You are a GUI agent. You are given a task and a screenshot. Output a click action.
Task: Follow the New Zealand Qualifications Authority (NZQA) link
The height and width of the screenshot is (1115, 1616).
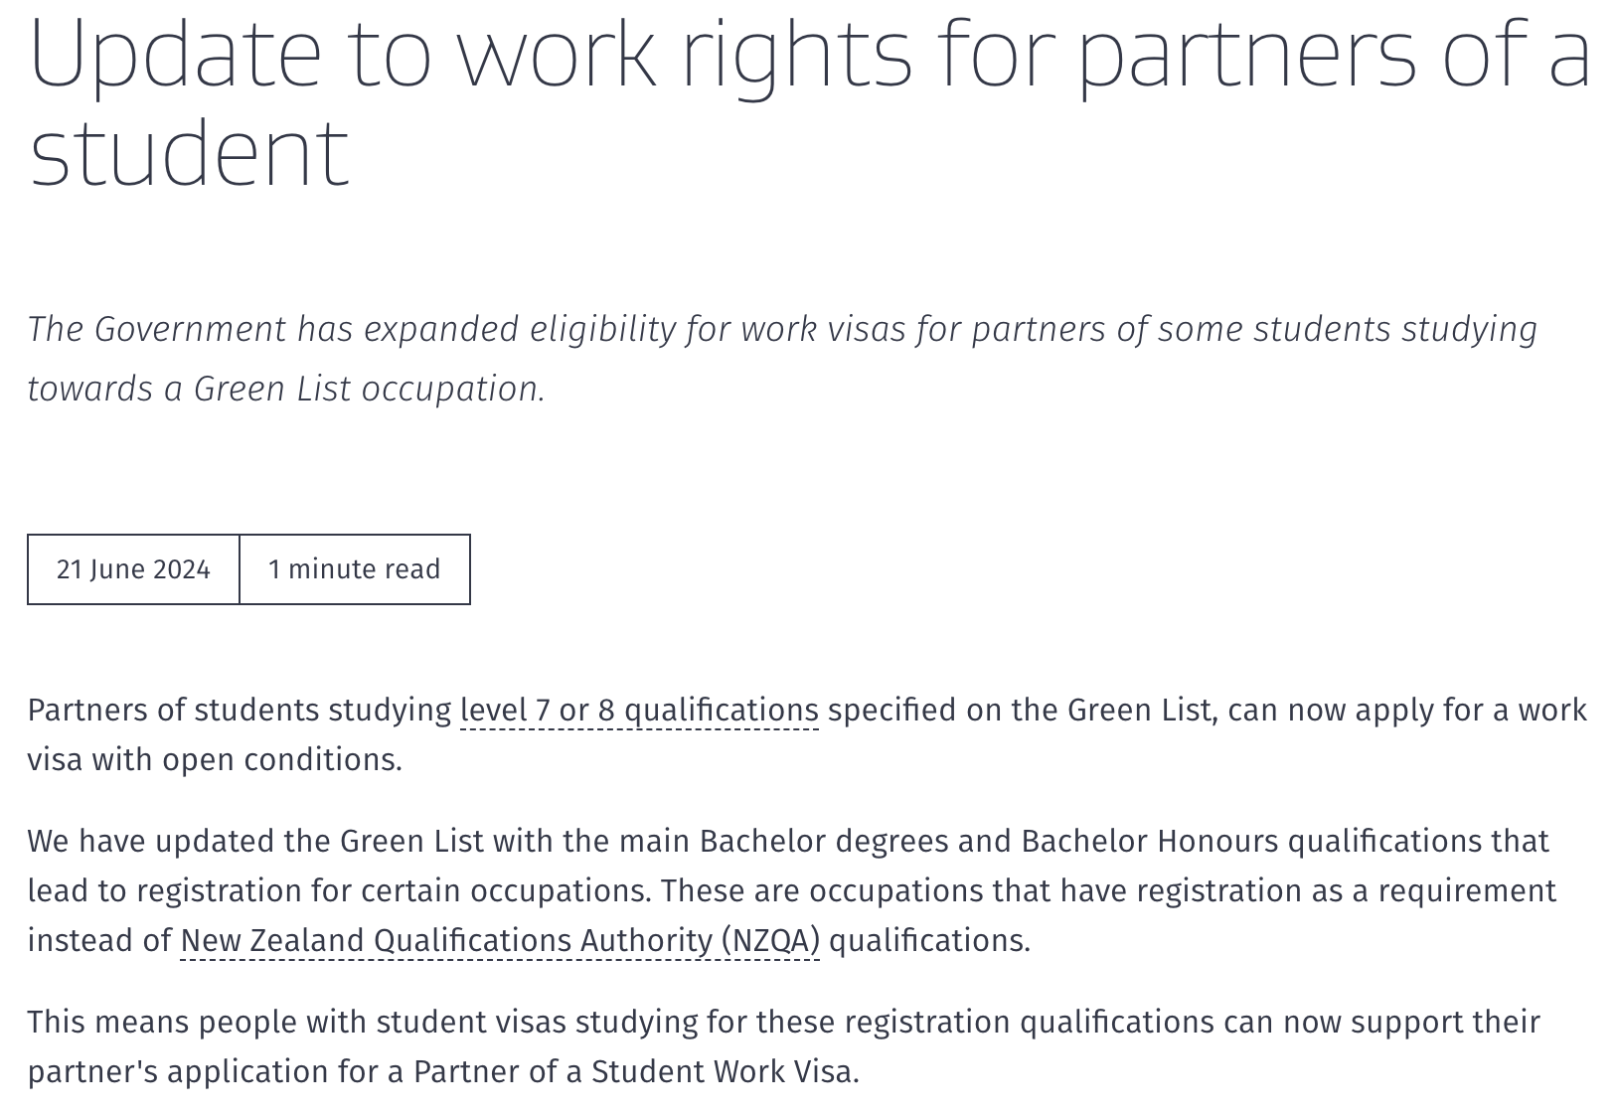coord(500,941)
